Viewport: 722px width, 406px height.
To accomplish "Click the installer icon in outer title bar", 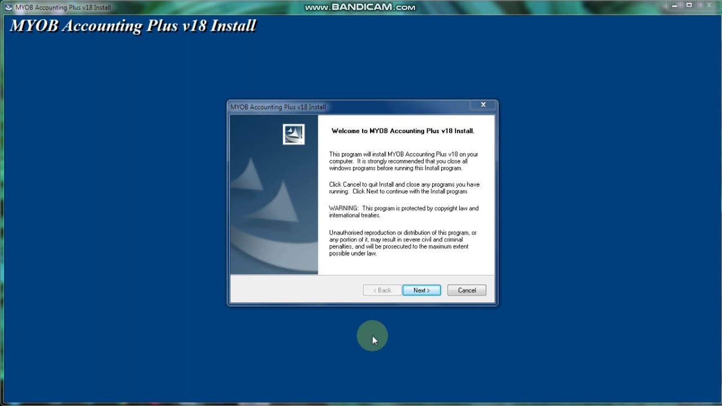I will [8, 7].
